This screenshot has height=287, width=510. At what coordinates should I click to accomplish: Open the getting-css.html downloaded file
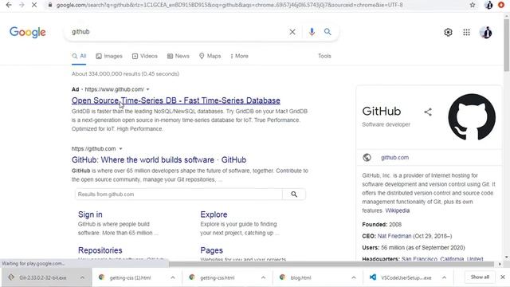(x=218, y=277)
